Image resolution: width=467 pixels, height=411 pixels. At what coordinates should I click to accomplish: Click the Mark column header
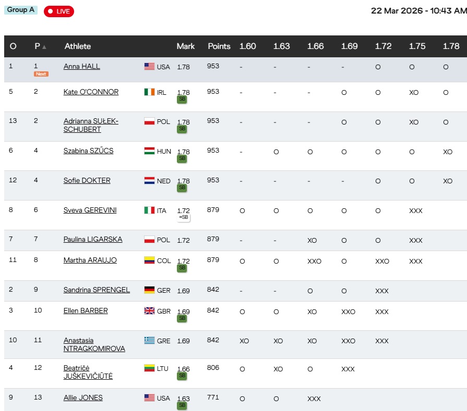pyautogui.click(x=185, y=46)
